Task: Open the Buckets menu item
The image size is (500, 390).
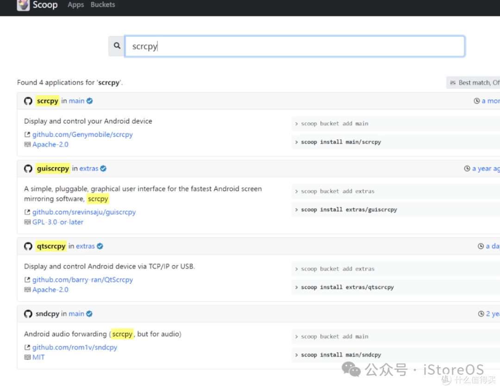Action: point(102,5)
